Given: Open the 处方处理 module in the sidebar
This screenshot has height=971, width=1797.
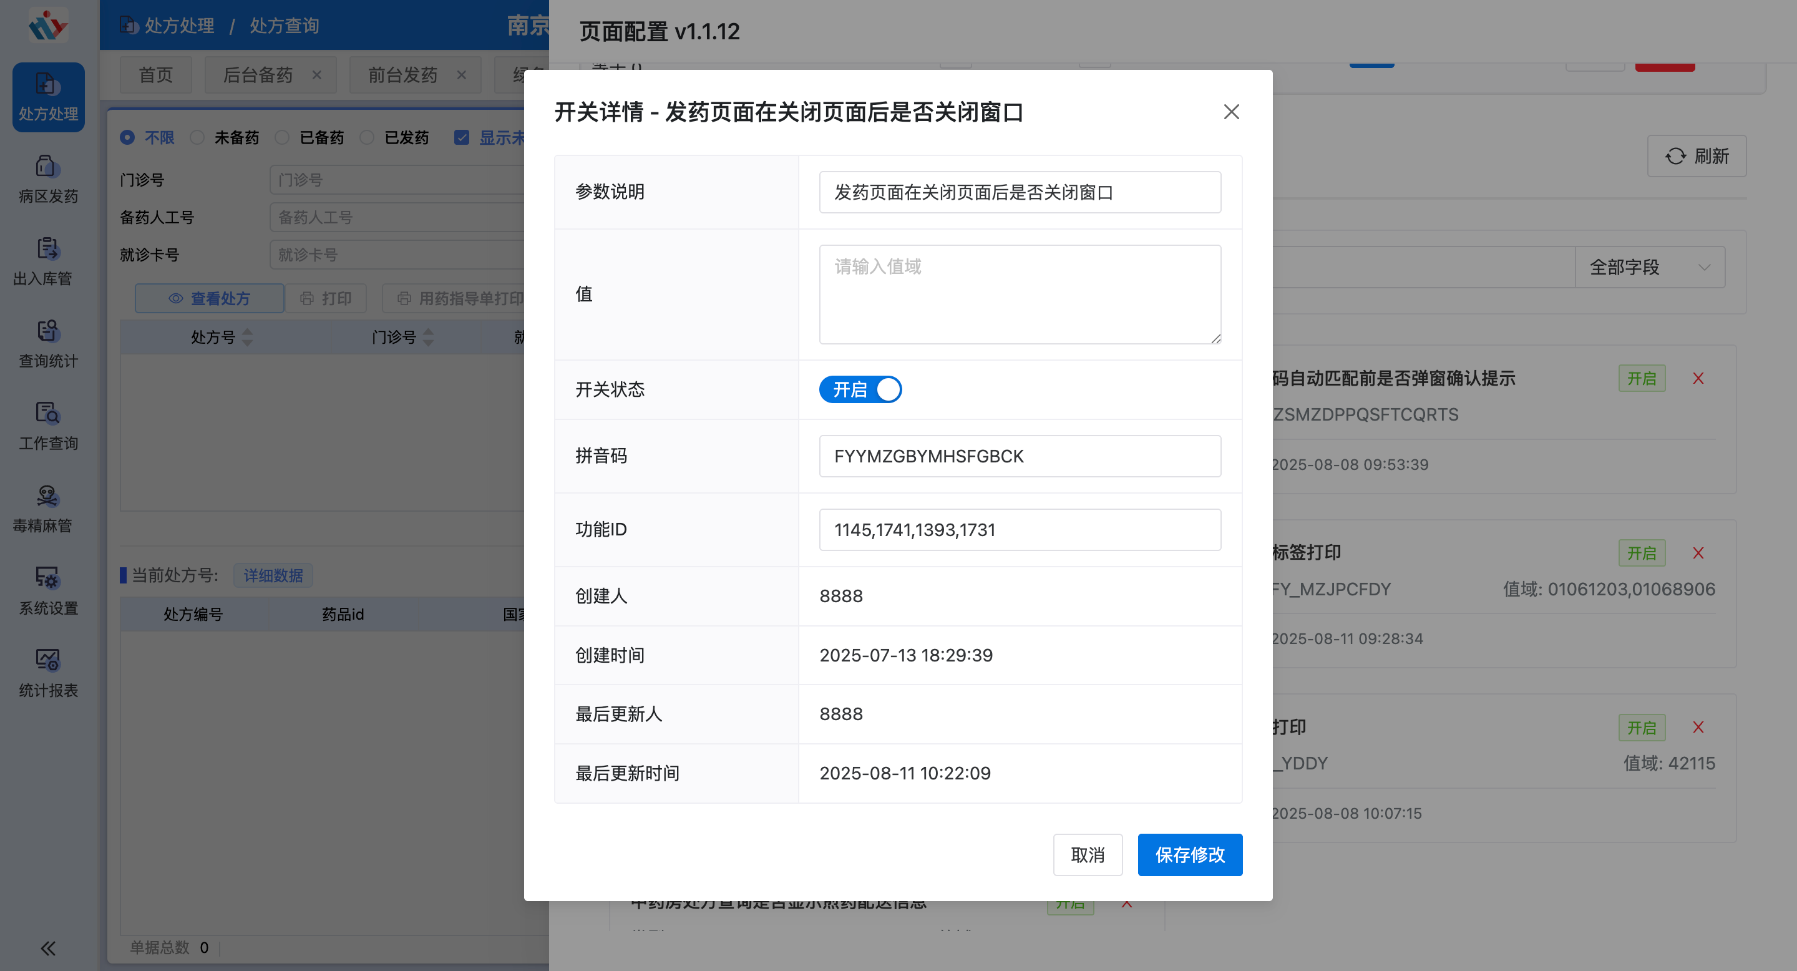Looking at the screenshot, I should (x=47, y=97).
